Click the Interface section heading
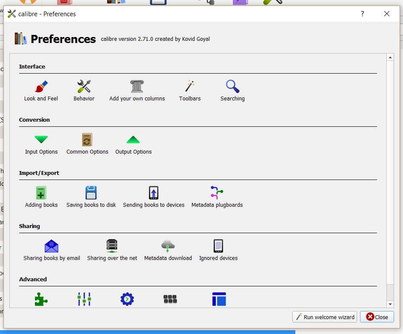403x334 pixels. 32,66
